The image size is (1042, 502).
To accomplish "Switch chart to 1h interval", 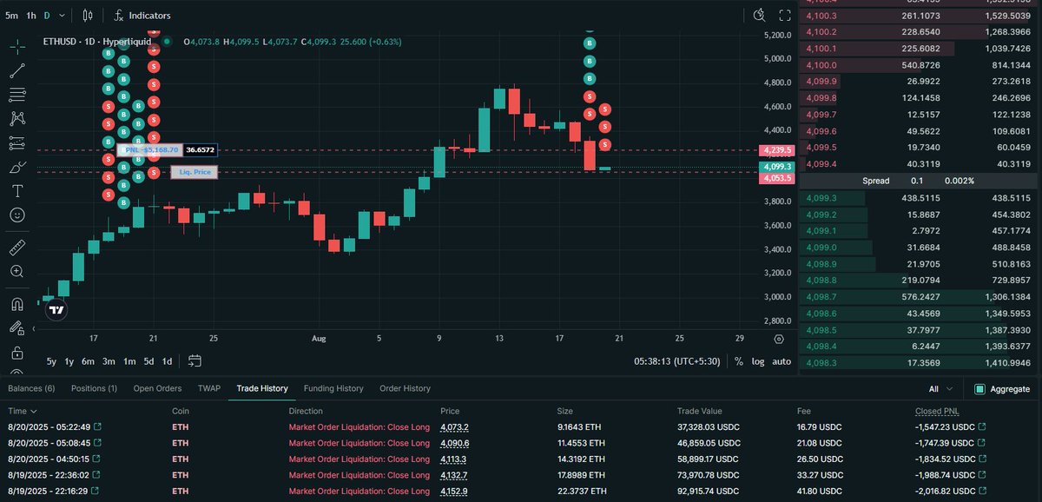I will pos(31,16).
